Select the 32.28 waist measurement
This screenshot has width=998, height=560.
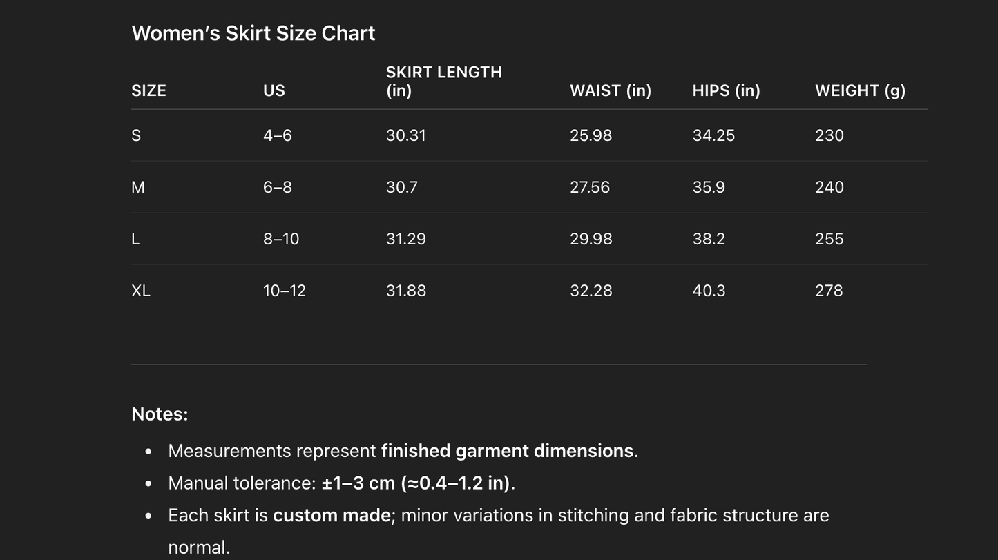591,291
